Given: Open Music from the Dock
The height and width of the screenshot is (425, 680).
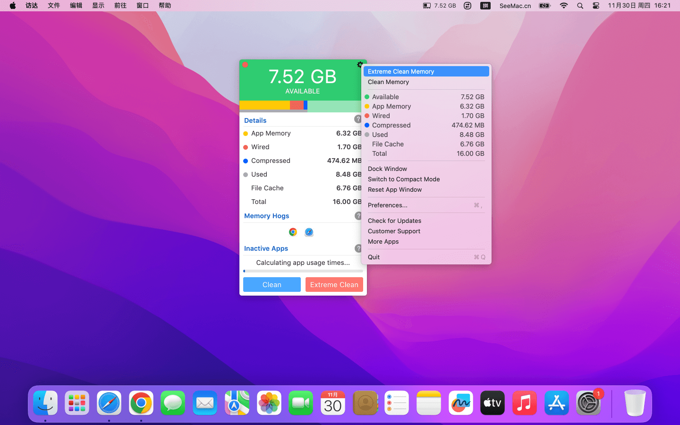Looking at the screenshot, I should pos(525,403).
